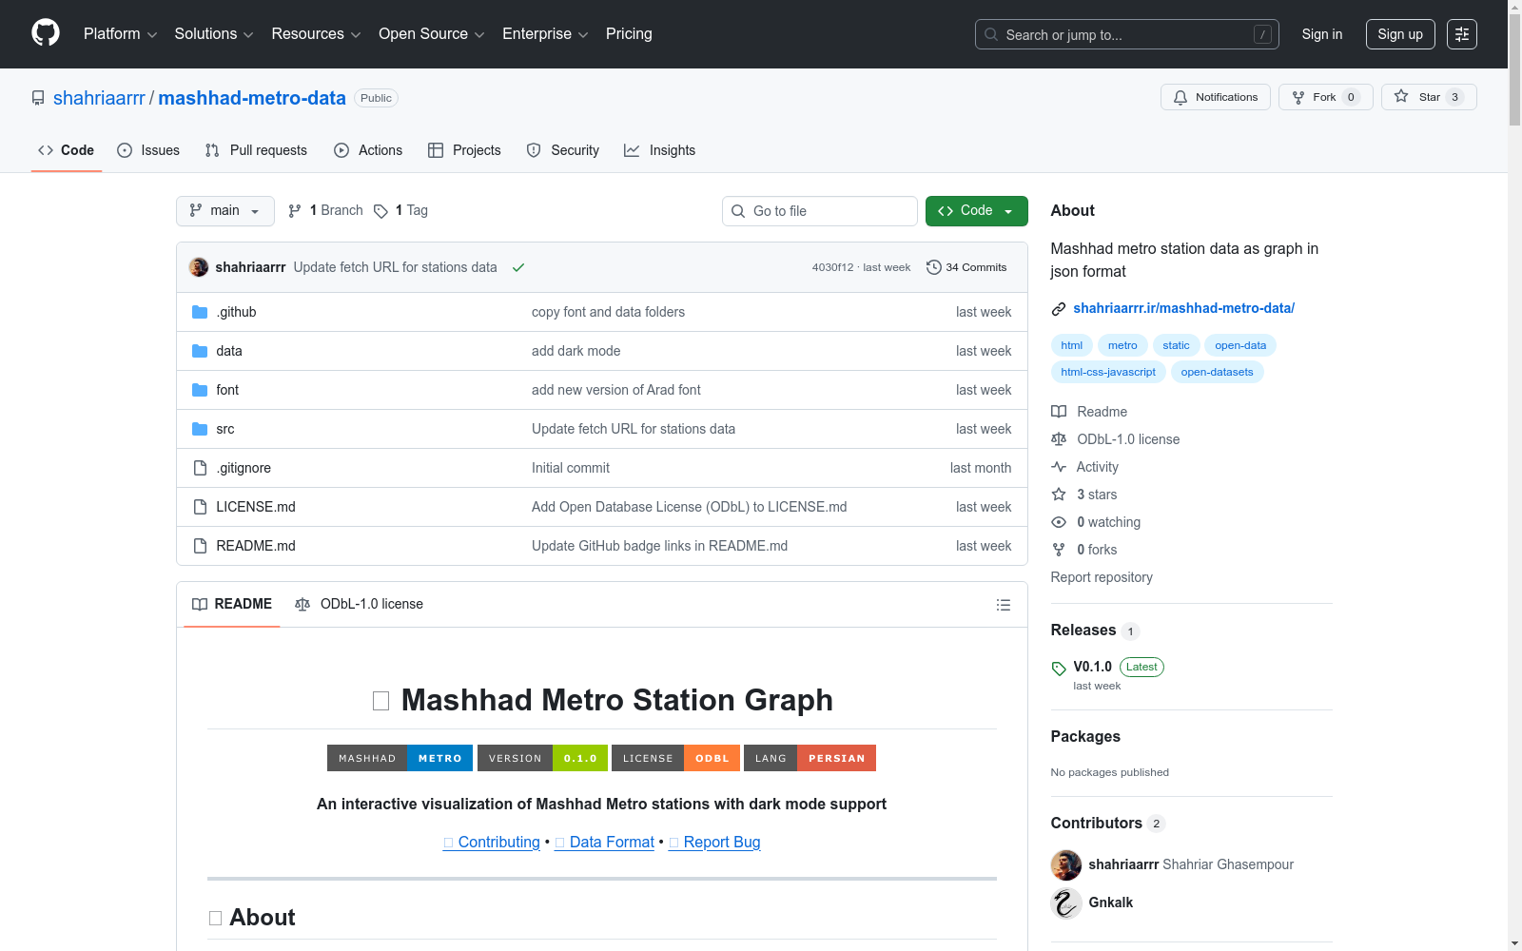Expand the Solutions menu
Image resolution: width=1522 pixels, height=951 pixels.
(214, 34)
